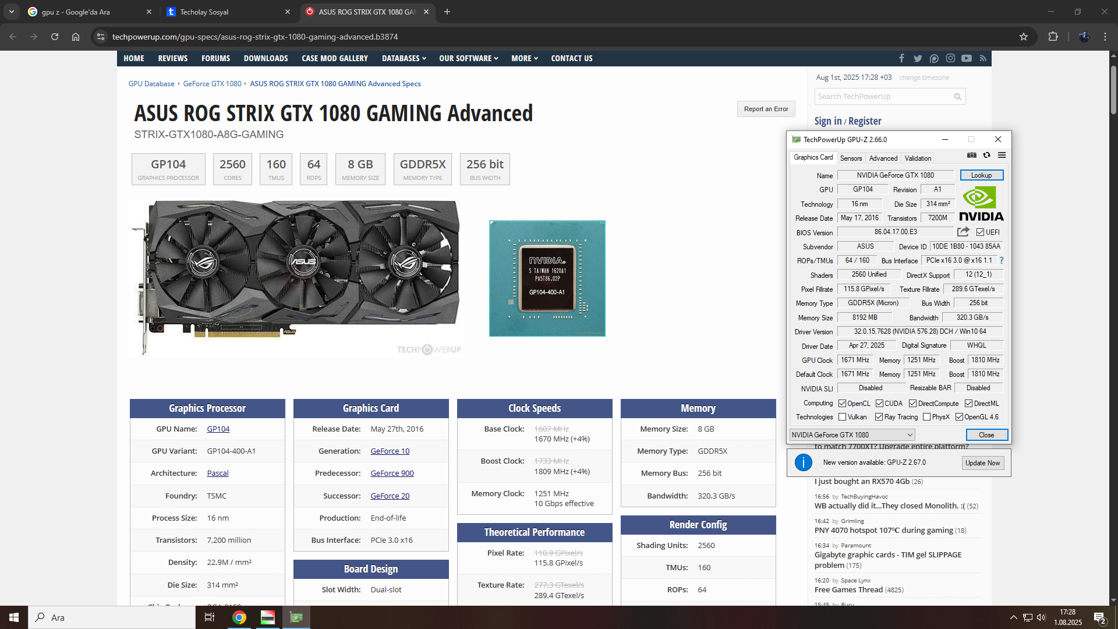1118x629 pixels.
Task: Switch to the Techolay Sosyal browser tab
Action: pos(228,12)
